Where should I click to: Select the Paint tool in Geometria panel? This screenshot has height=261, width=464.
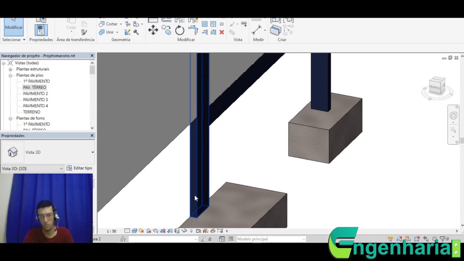pyautogui.click(x=136, y=24)
